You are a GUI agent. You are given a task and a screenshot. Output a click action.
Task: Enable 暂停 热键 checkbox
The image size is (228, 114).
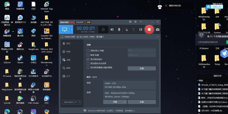pos(88,55)
